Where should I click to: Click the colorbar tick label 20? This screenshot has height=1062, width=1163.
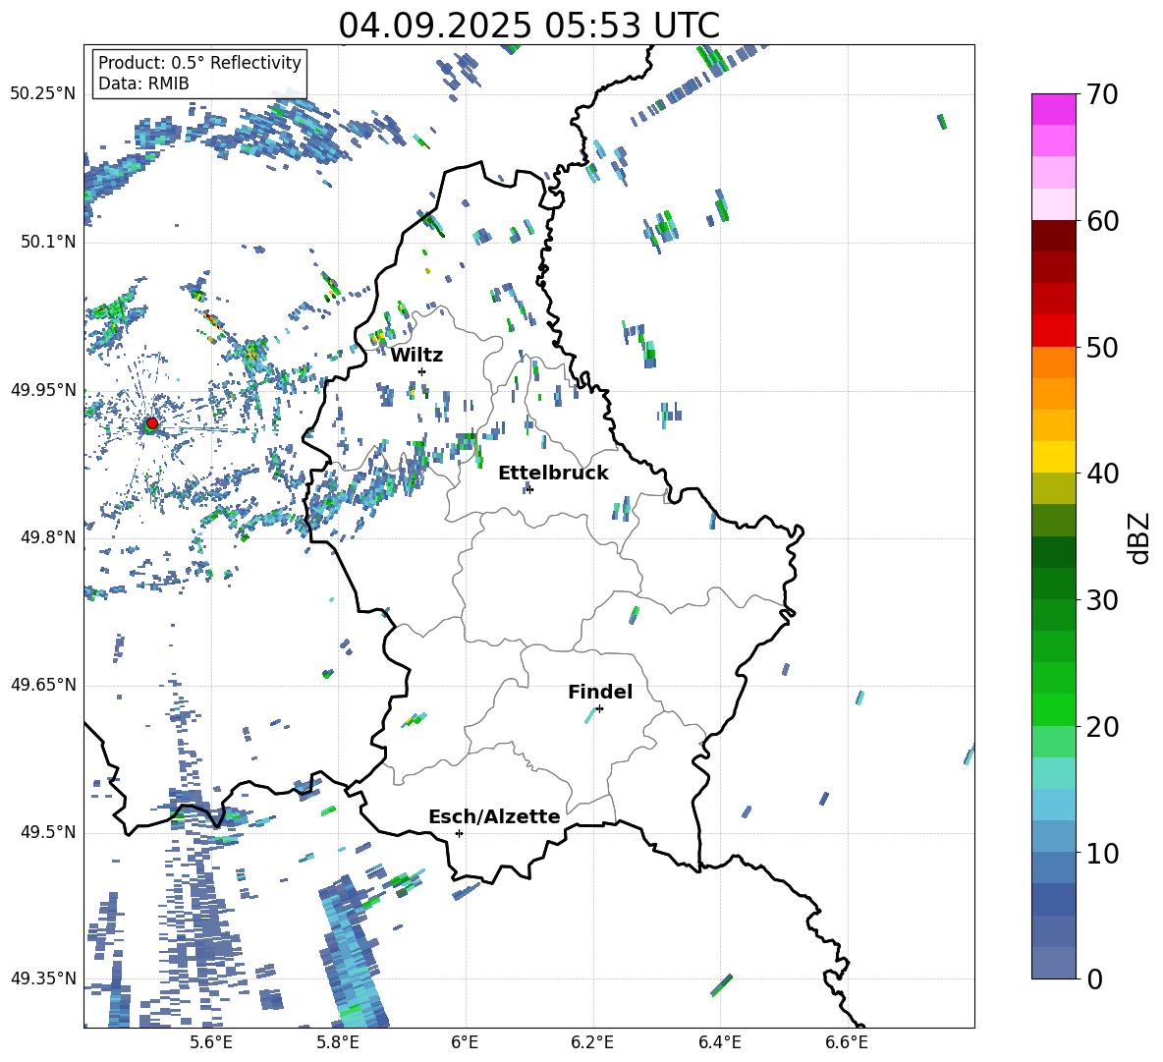click(x=1102, y=727)
